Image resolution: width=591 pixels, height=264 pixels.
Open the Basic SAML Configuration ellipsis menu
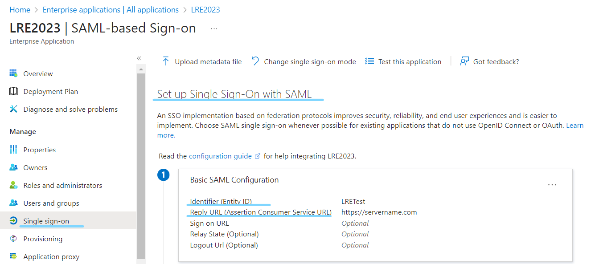click(552, 184)
